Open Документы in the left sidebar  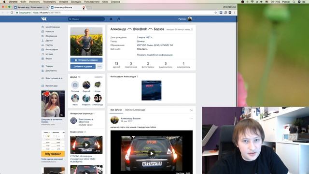click(x=51, y=71)
